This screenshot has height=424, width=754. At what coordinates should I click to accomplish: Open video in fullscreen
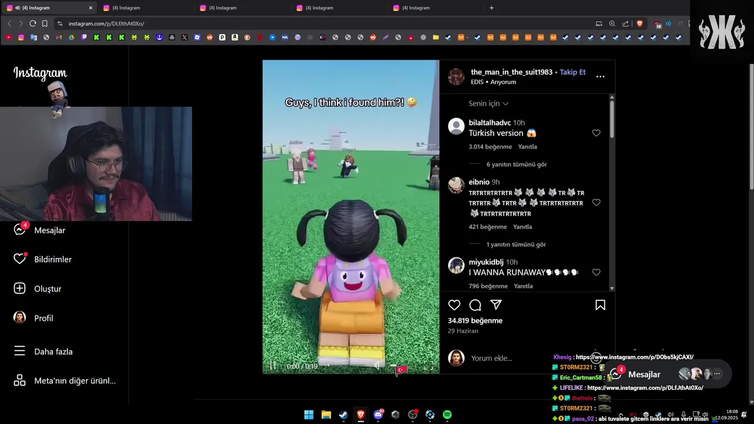pos(428,366)
